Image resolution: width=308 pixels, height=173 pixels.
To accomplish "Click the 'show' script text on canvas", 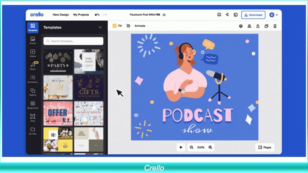I will [197, 129].
